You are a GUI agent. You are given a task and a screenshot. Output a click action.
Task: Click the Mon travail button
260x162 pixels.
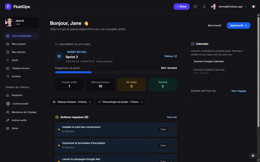click(214, 26)
